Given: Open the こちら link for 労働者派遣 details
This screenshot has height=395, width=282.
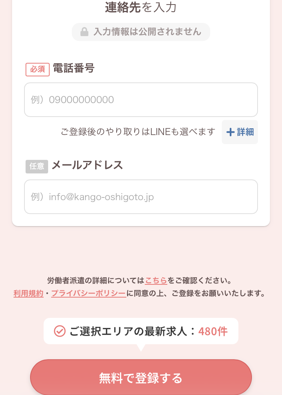Looking at the screenshot, I should (x=156, y=280).
